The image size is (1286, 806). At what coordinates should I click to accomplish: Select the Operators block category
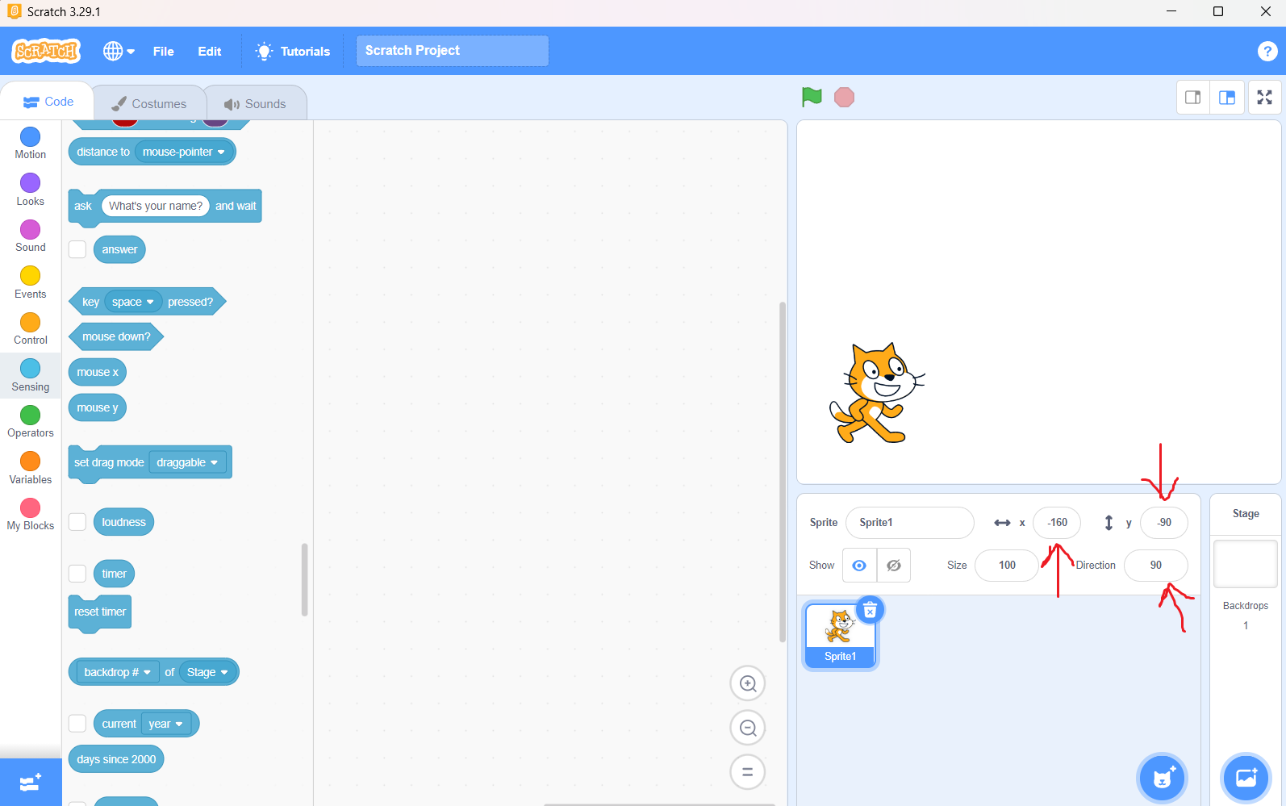click(31, 422)
